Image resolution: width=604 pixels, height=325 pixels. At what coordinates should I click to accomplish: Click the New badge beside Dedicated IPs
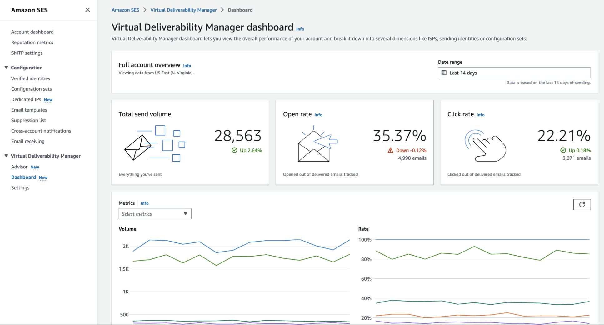tap(48, 100)
